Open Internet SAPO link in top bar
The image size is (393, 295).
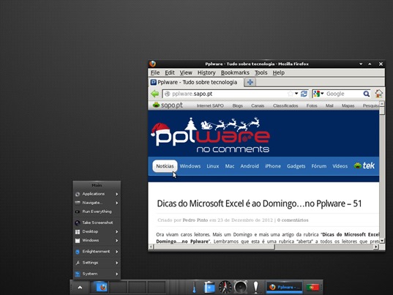point(210,105)
